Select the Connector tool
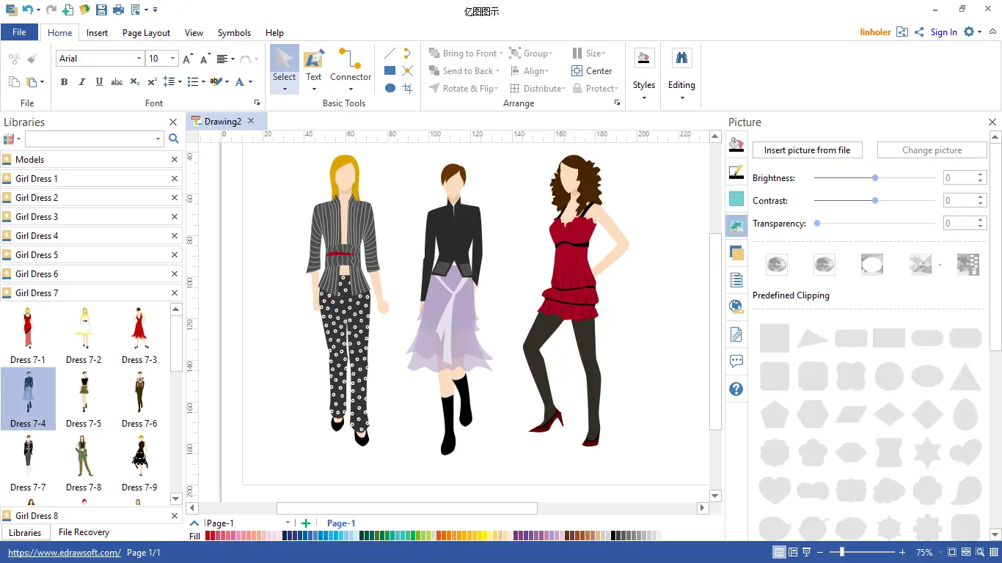Image resolution: width=1002 pixels, height=563 pixels. click(x=350, y=65)
